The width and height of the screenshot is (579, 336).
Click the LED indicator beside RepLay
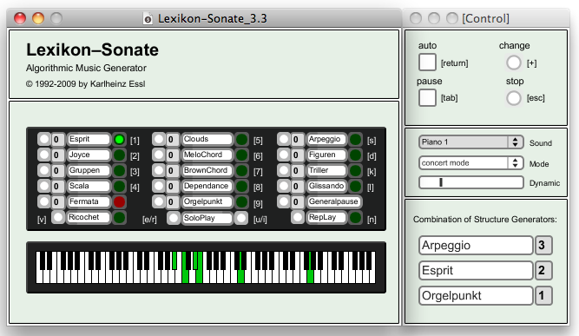355,217
